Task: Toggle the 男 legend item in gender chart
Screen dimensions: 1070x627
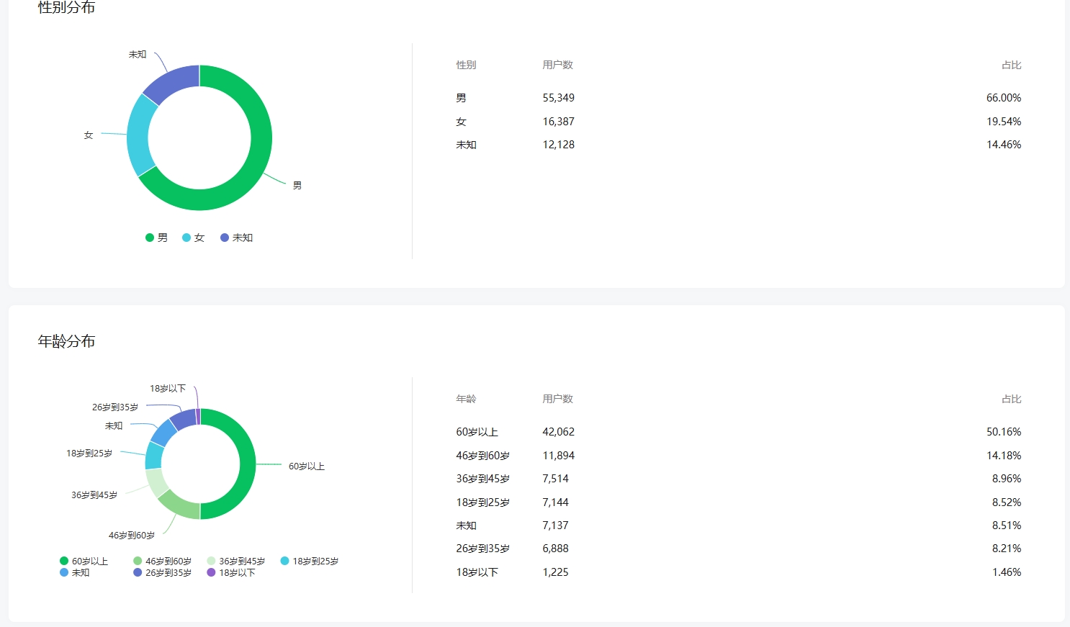Action: 157,238
